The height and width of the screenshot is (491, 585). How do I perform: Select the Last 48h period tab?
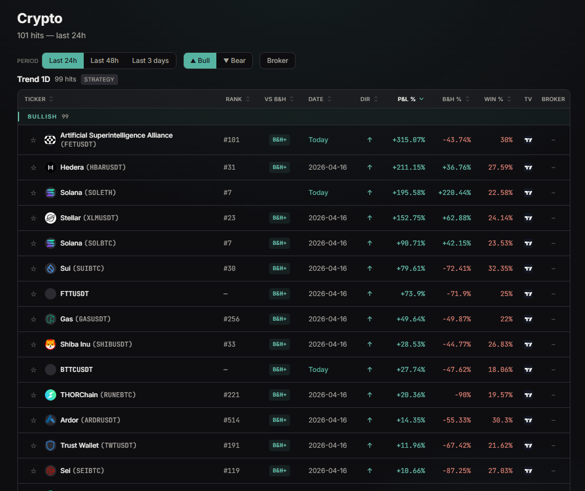pyautogui.click(x=105, y=61)
